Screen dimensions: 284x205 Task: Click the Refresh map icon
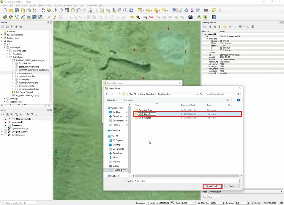coord(131,10)
